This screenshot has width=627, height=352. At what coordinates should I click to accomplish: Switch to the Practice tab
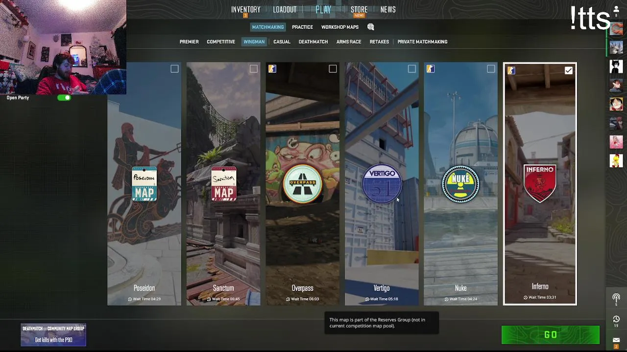coord(302,27)
